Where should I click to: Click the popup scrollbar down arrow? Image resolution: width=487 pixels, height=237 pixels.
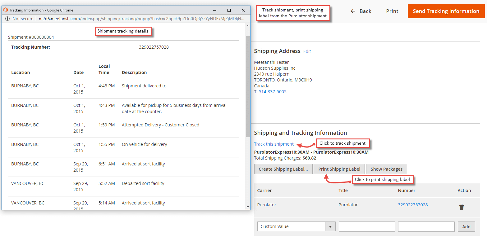tap(248, 207)
